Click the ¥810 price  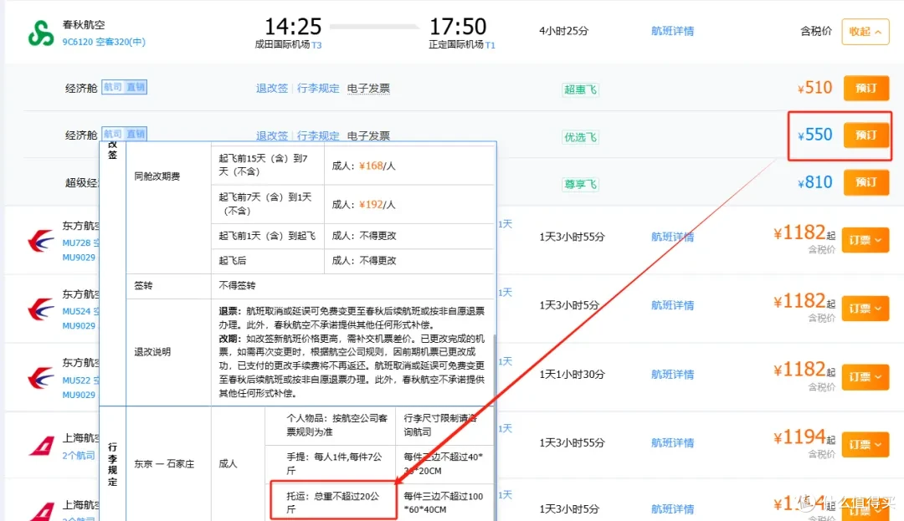tap(815, 182)
